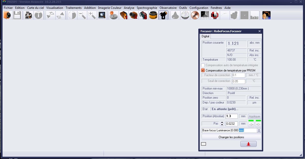This screenshot has height=159, width=305.
Task: Select the Digital tab
Action: tap(205, 37)
